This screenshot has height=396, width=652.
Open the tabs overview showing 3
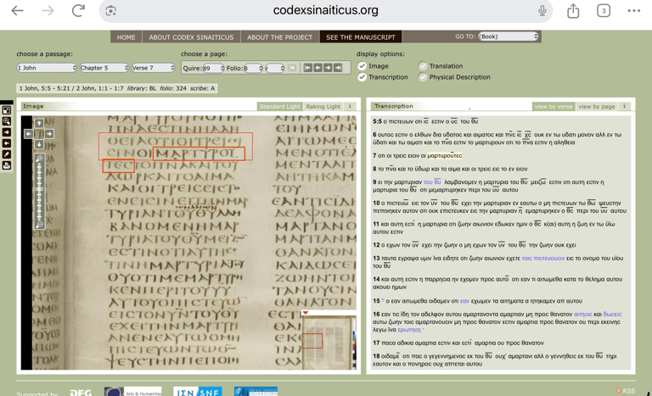click(604, 10)
